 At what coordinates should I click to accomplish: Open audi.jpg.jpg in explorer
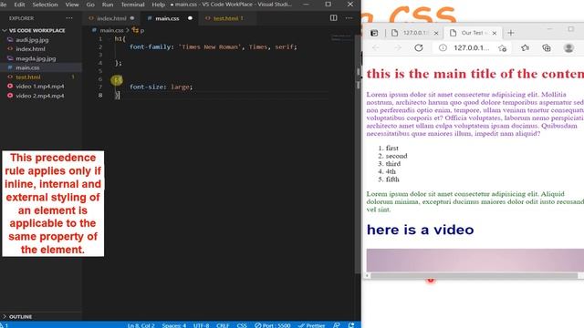pos(32,40)
